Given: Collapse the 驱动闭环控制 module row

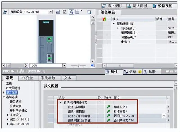Looking at the screenshot, I should tap(114, 24).
